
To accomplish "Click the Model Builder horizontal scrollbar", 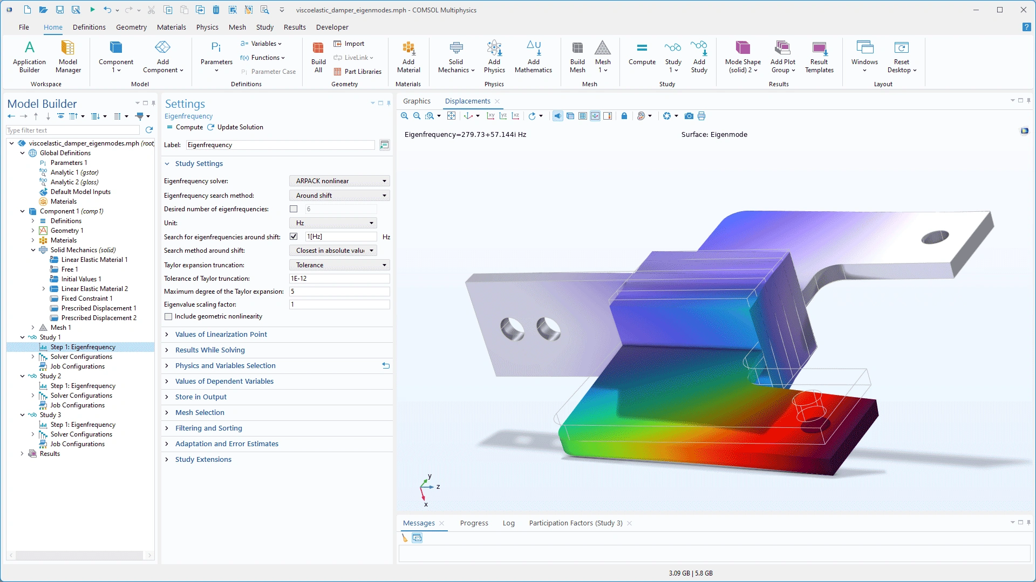I will tap(80, 555).
